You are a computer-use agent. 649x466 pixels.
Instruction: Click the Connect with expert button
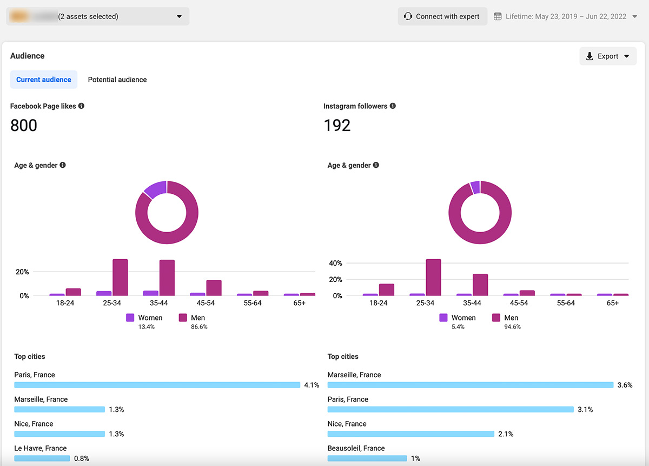coord(442,16)
